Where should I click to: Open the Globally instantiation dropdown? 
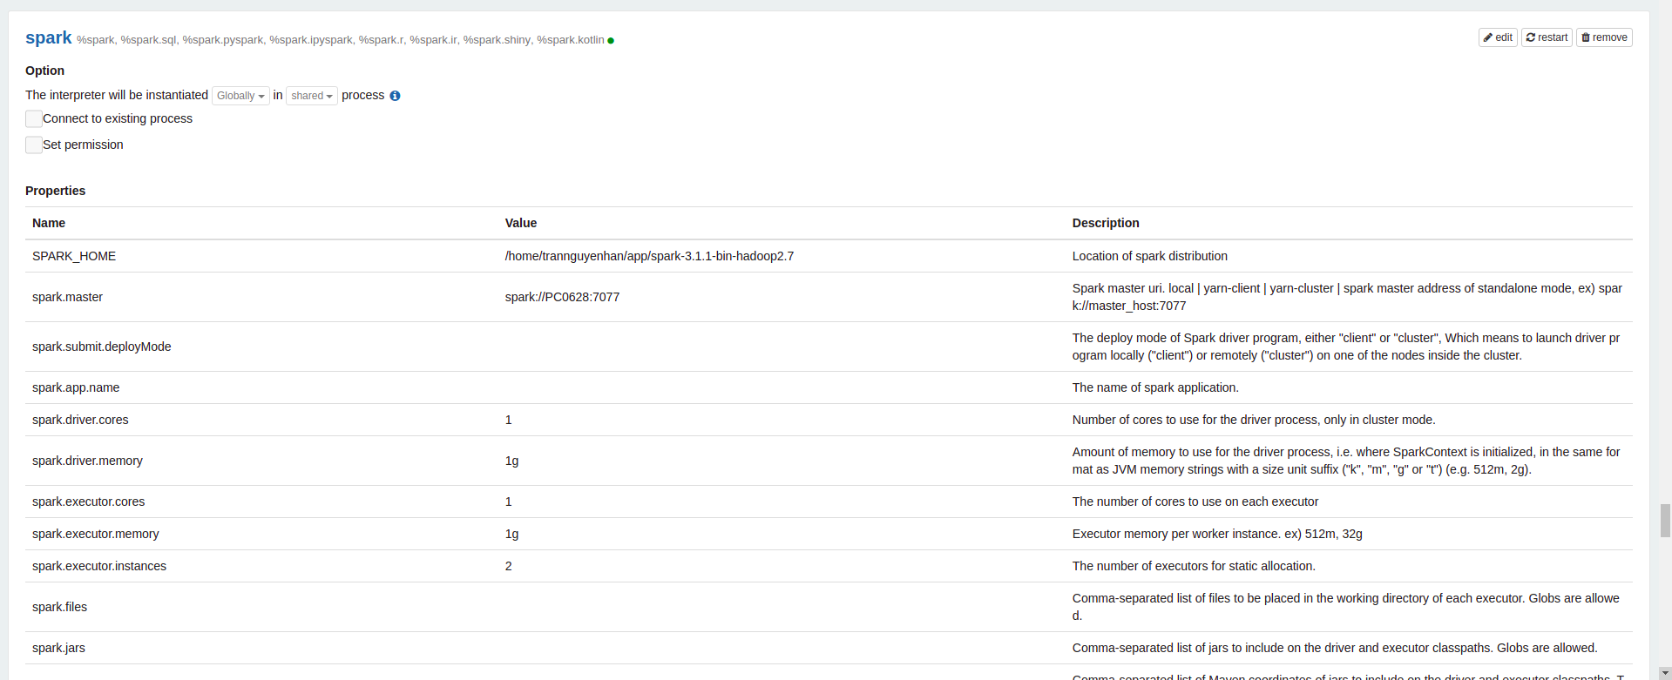[x=240, y=96]
